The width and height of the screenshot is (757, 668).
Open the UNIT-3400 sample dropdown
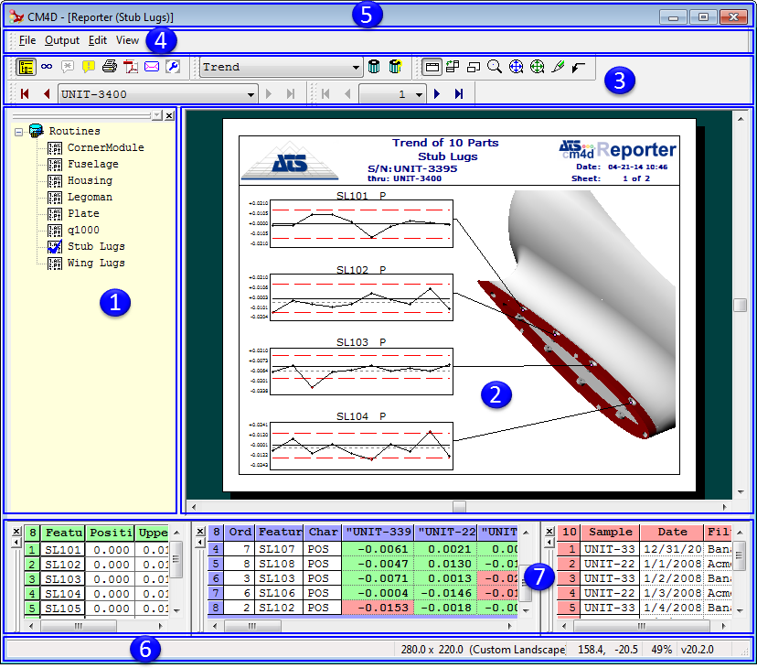(251, 94)
